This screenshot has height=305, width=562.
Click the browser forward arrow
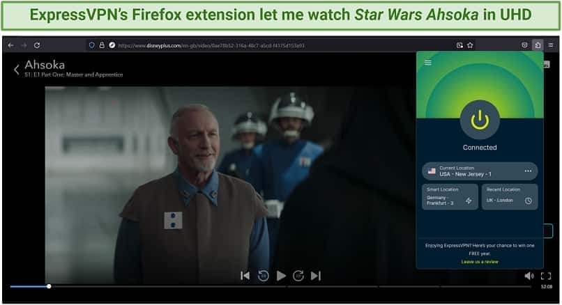(x=24, y=45)
